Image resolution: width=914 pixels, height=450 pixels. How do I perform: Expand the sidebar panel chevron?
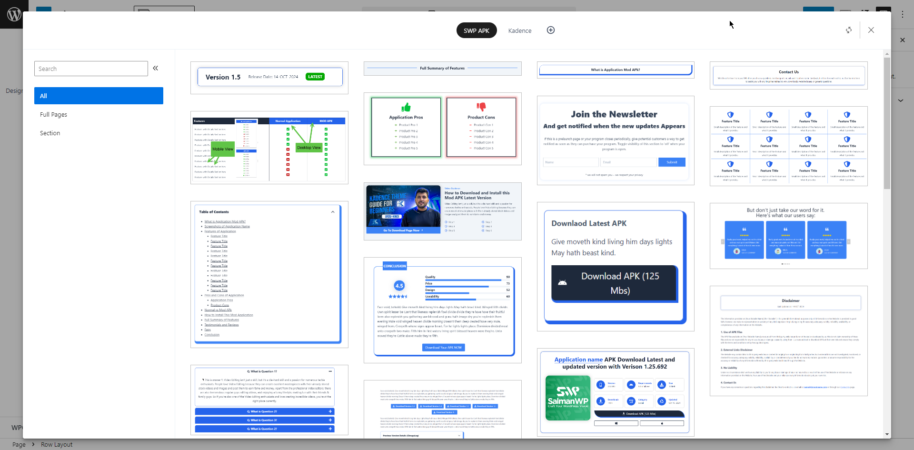click(x=901, y=100)
